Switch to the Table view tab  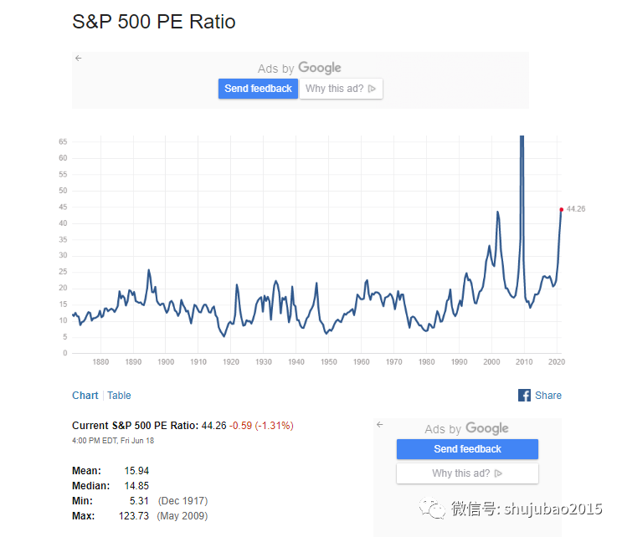coord(119,396)
